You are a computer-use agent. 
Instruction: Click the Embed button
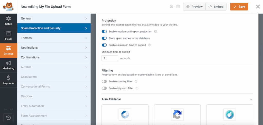click(216, 7)
